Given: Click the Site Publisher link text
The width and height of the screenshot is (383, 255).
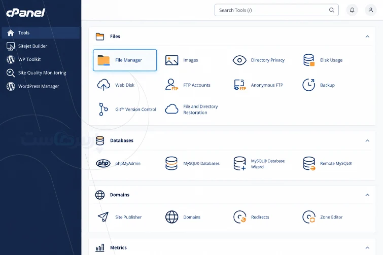Looking at the screenshot, I should pos(128,217).
